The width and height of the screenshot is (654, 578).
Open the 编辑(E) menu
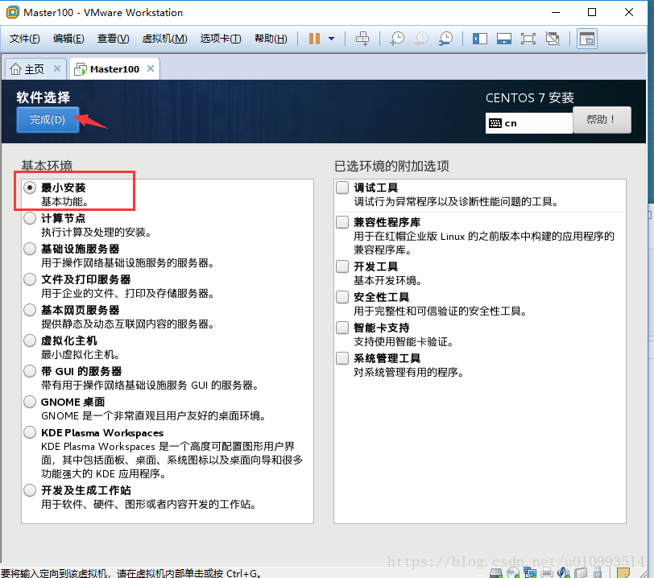[x=68, y=39]
